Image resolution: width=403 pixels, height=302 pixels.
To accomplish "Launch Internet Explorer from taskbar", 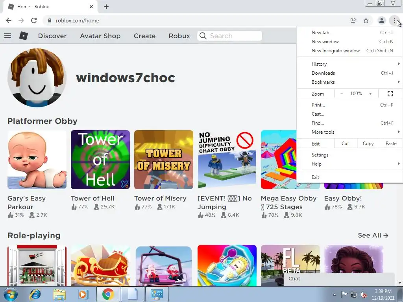I will (35, 294).
